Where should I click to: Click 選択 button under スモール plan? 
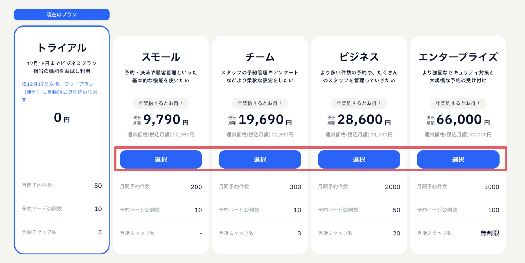click(x=161, y=159)
